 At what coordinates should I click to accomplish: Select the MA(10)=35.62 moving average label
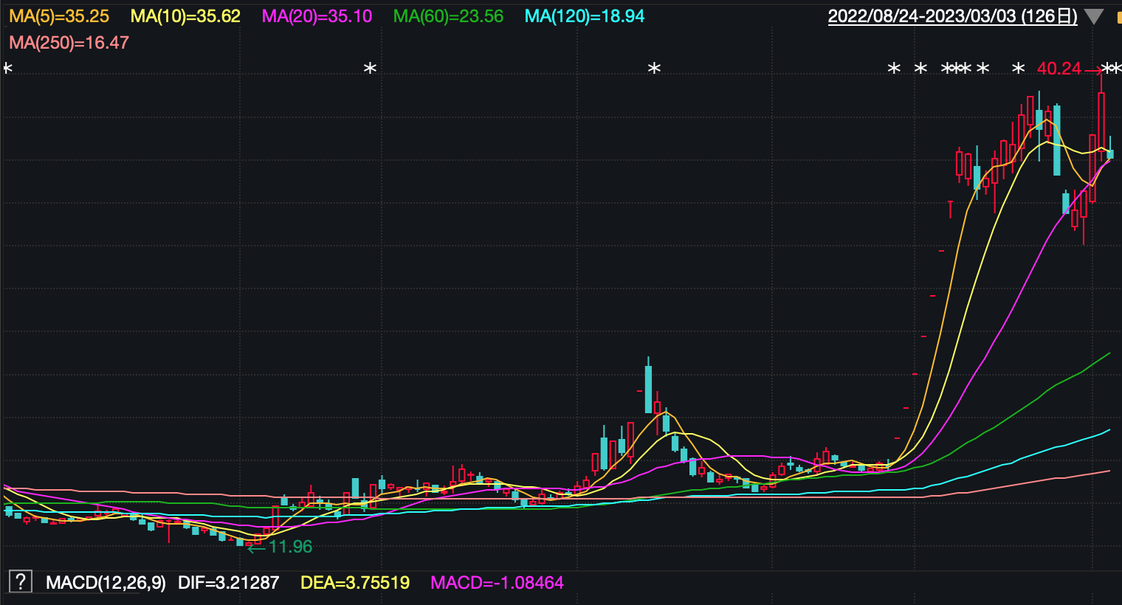coord(185,16)
